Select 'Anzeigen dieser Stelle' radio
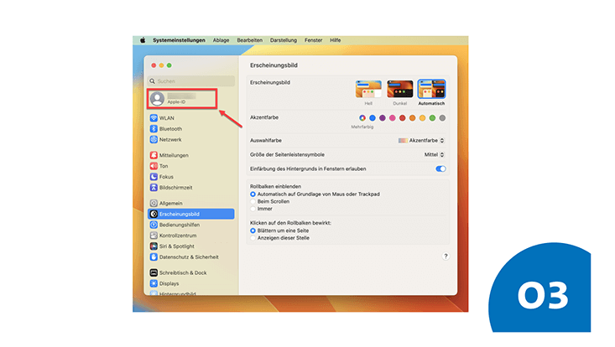This screenshot has height=347, width=615. [253, 238]
